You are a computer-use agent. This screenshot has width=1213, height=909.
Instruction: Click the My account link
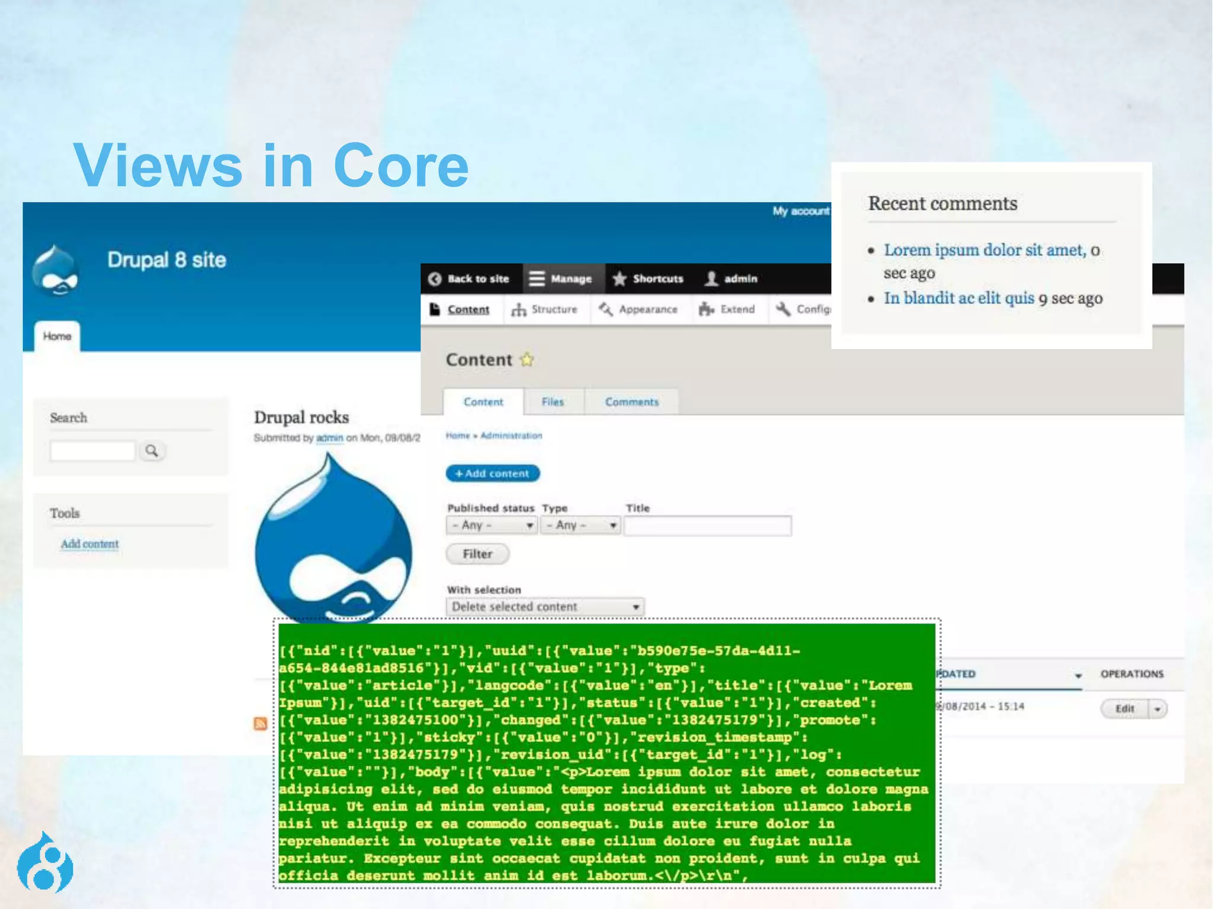click(801, 211)
